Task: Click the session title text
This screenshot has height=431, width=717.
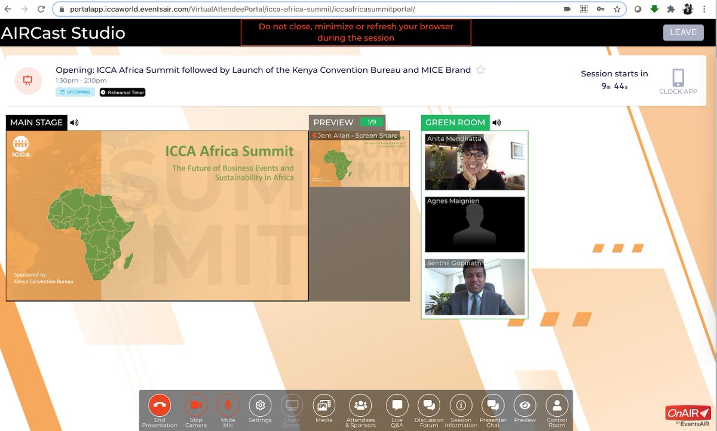Action: pos(263,70)
